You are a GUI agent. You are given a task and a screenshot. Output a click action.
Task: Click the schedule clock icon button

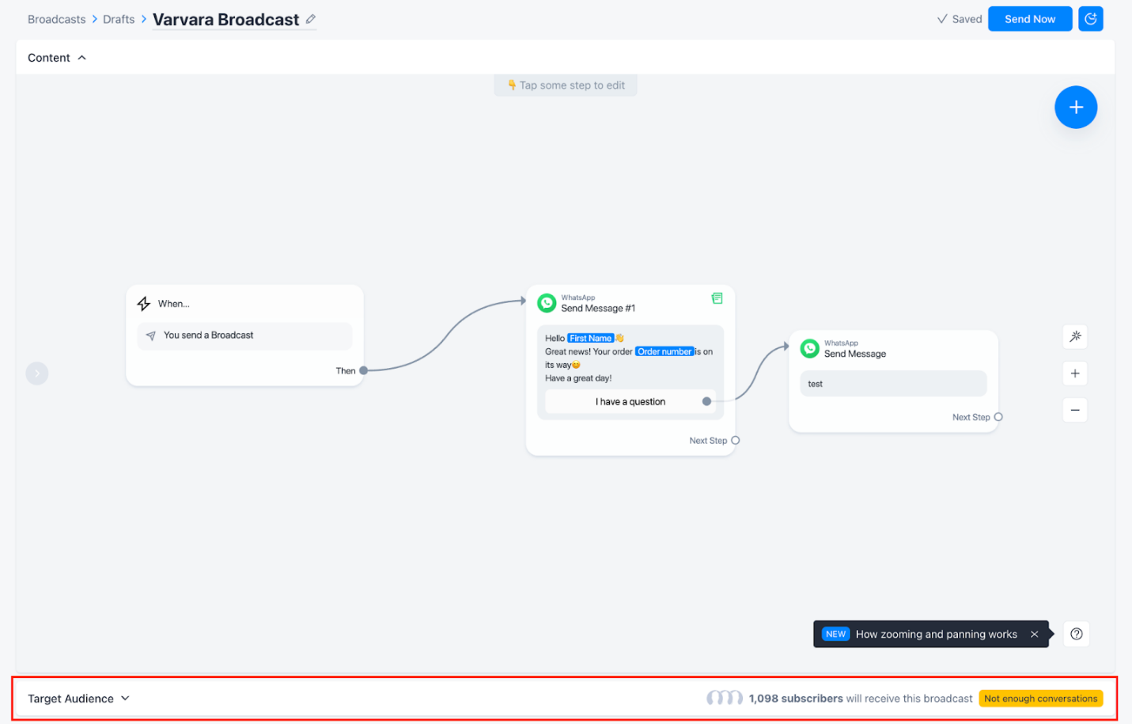point(1090,19)
